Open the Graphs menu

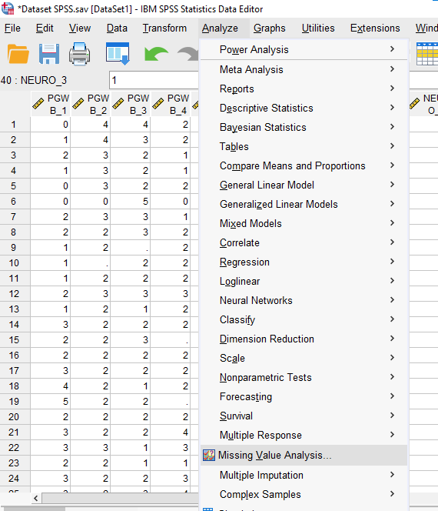click(x=270, y=28)
